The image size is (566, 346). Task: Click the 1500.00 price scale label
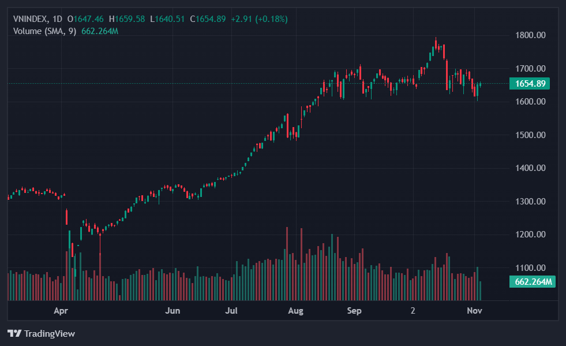click(x=530, y=135)
